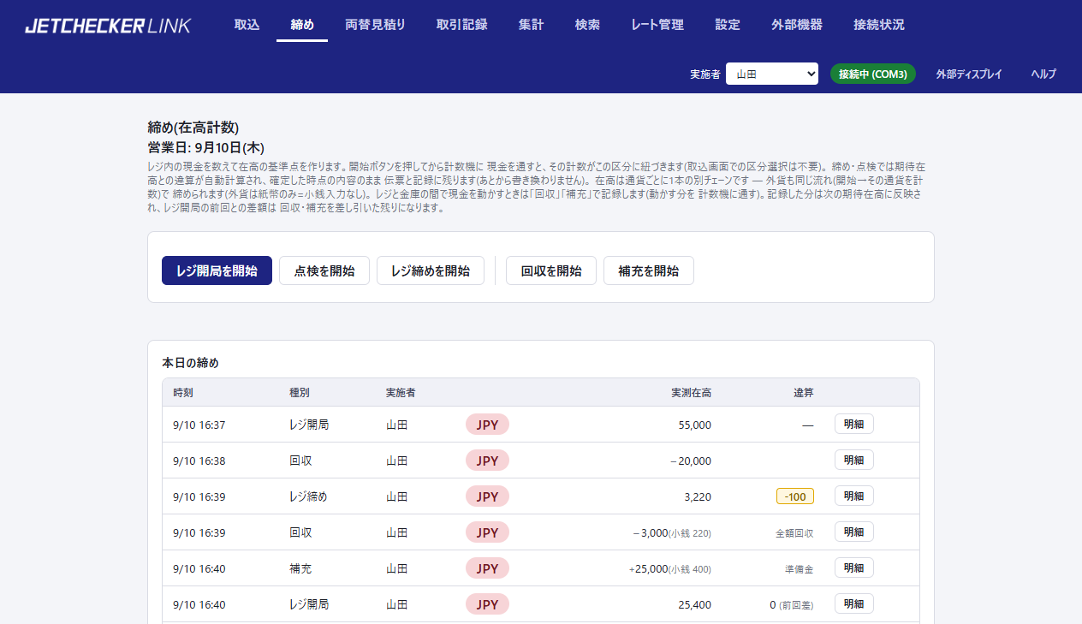
Task: Open the 取込 tab
Action: (x=247, y=25)
